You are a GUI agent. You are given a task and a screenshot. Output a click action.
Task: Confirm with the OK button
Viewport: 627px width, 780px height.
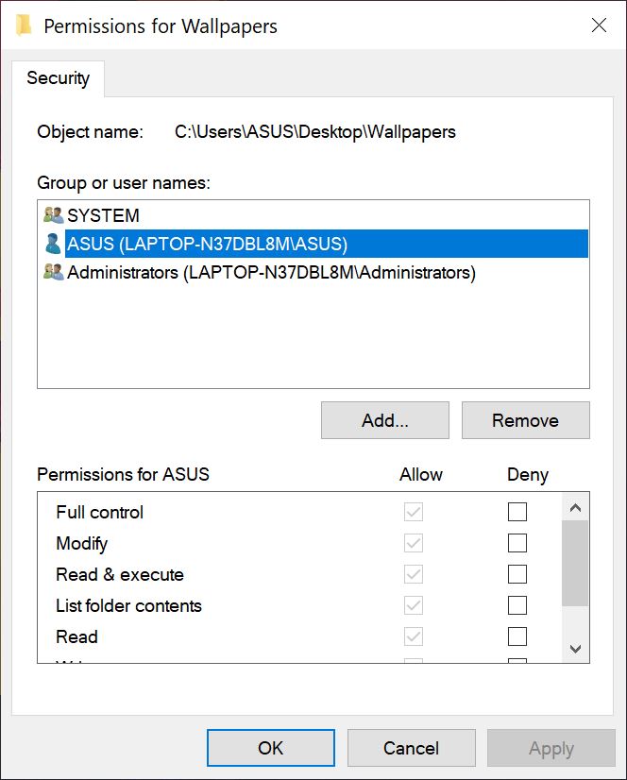pos(271,748)
